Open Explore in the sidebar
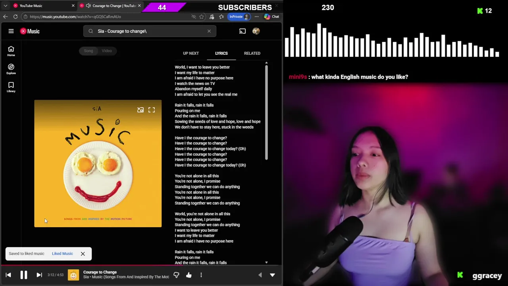 11,69
